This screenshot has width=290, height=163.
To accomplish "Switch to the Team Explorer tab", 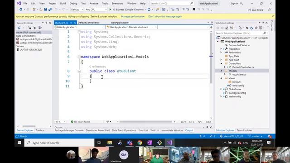I will (x=244, y=130).
